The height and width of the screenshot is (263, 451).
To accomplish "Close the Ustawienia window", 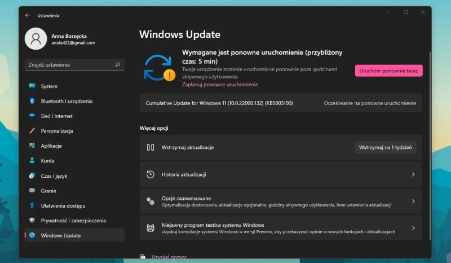I will click(x=423, y=12).
